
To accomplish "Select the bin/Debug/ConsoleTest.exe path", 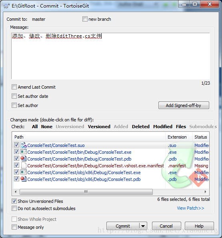I will point(79,152).
